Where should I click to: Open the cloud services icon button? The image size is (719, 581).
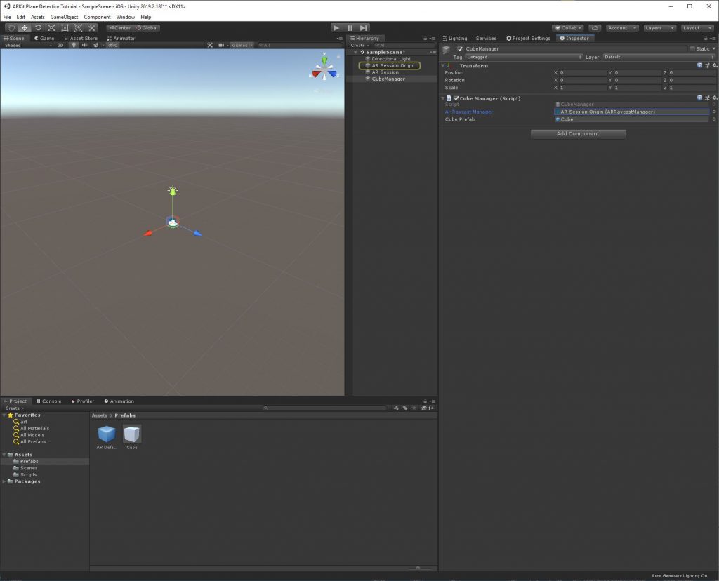(595, 28)
